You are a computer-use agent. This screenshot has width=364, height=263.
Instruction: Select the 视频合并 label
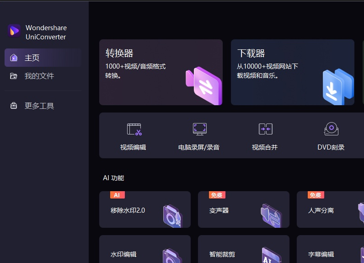(x=265, y=147)
